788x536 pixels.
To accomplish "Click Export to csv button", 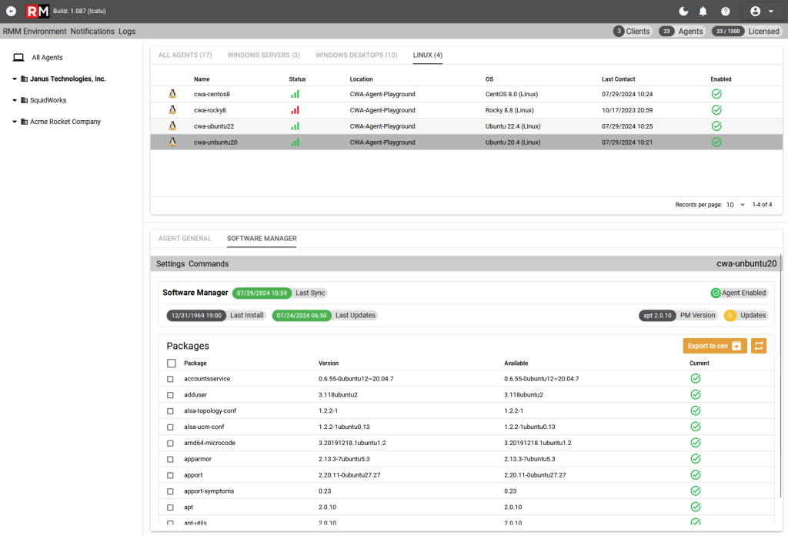I will [x=715, y=346].
